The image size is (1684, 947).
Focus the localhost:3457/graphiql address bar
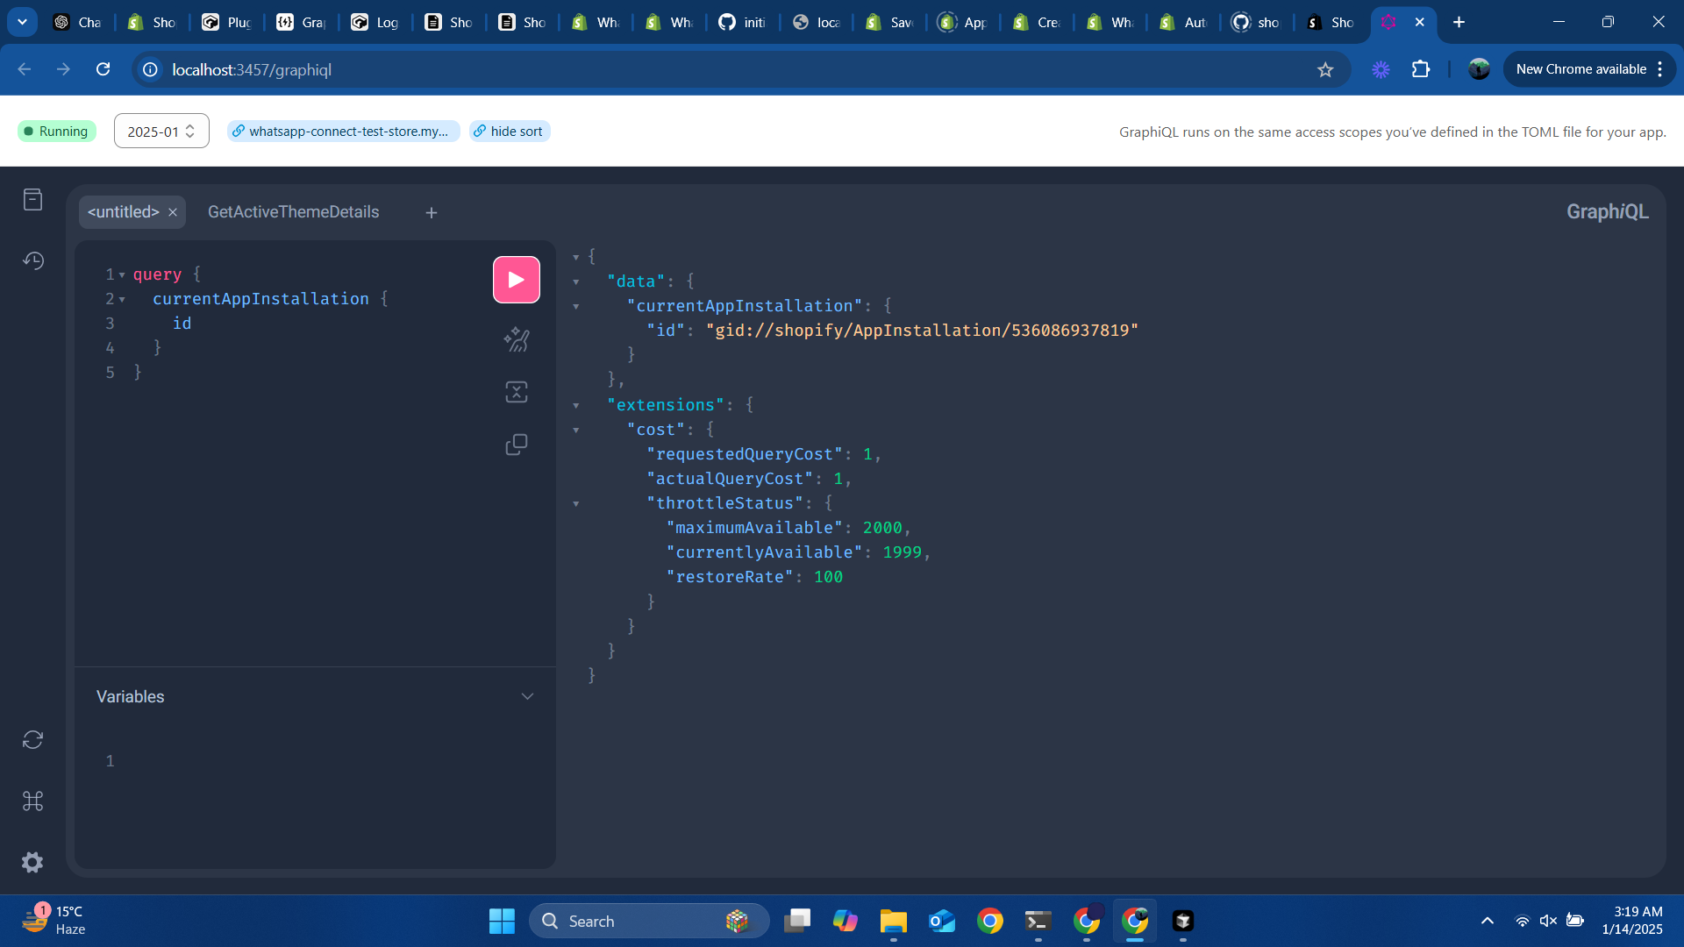pyautogui.click(x=737, y=69)
